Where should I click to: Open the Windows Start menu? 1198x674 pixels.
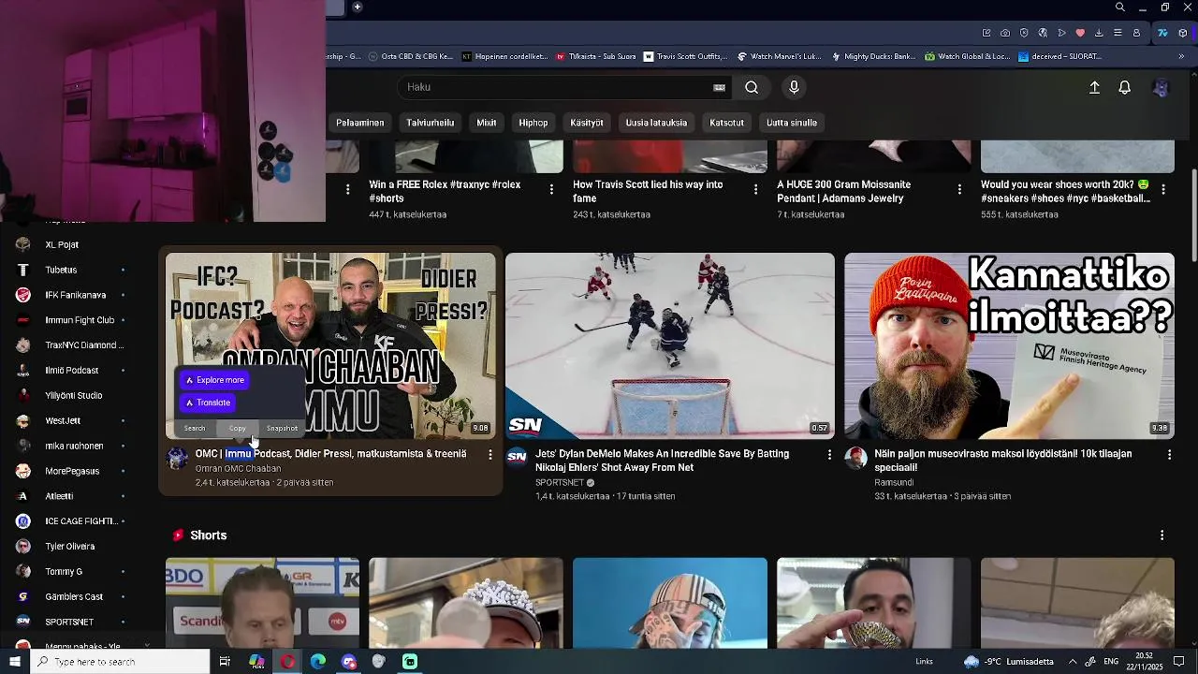[15, 662]
